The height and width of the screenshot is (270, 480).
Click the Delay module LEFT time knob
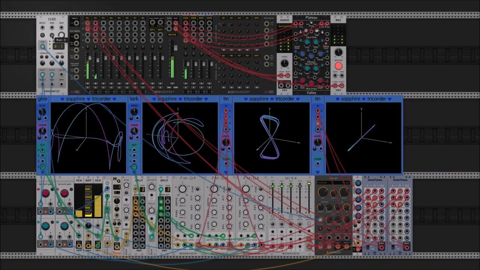click(x=323, y=192)
